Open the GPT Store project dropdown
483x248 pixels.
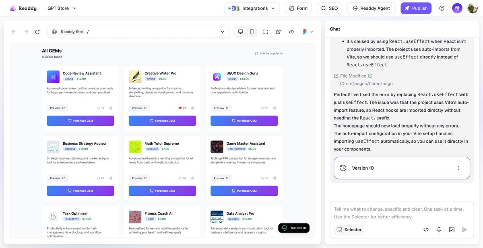pos(62,8)
